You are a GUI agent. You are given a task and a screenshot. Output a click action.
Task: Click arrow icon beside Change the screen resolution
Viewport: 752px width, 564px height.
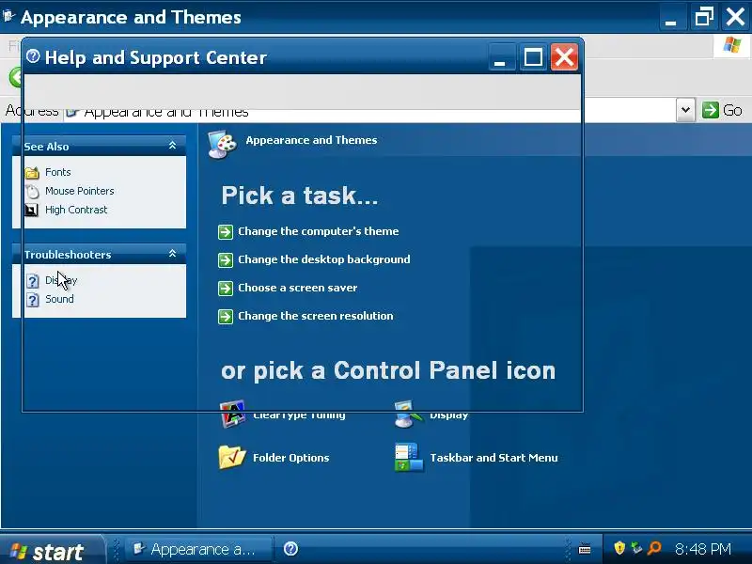point(226,317)
